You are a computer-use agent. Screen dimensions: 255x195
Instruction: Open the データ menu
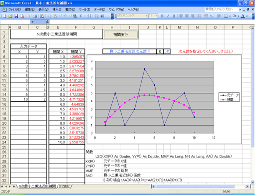[x=99, y=9]
